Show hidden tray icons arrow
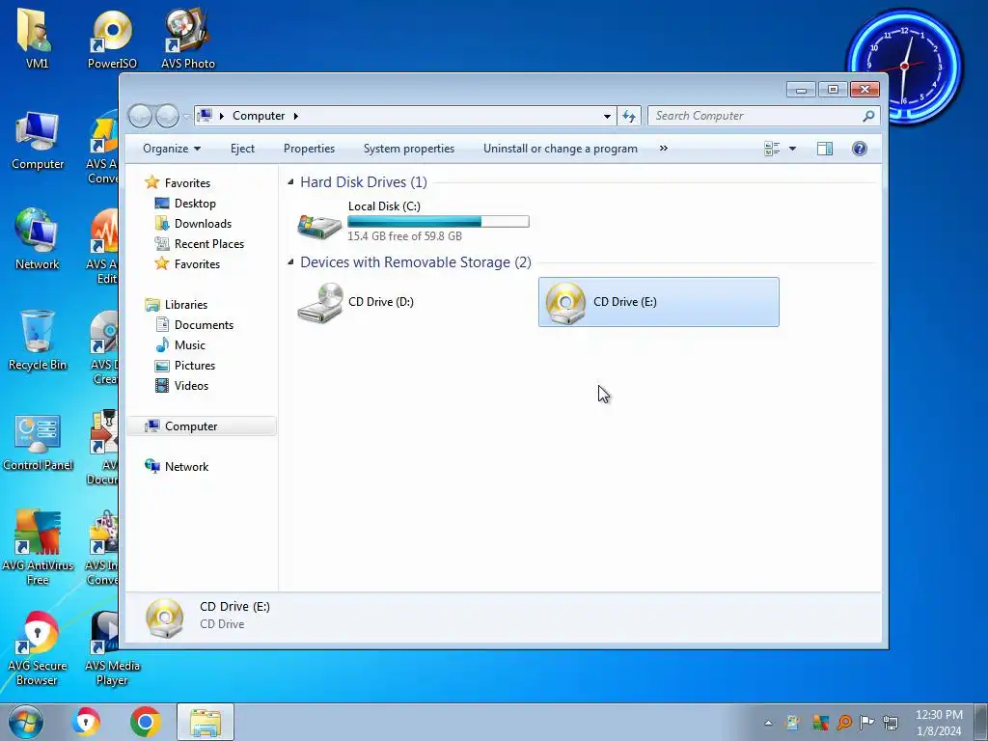 [768, 723]
